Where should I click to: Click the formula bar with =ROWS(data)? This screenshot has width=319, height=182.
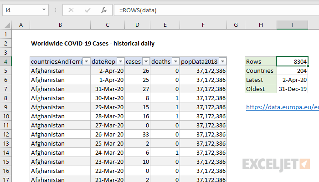pos(216,10)
